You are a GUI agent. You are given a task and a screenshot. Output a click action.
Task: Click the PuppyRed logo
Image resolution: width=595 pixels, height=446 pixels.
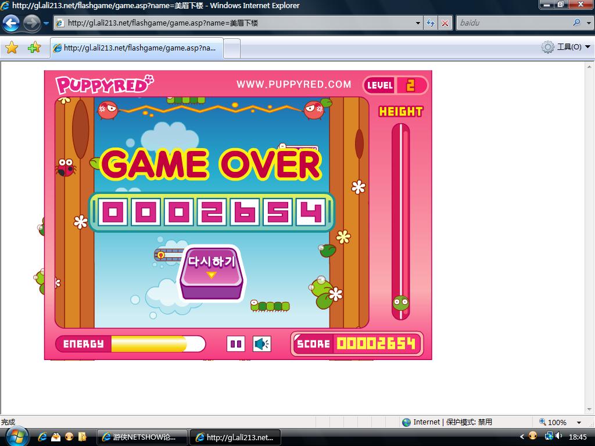[x=105, y=85]
